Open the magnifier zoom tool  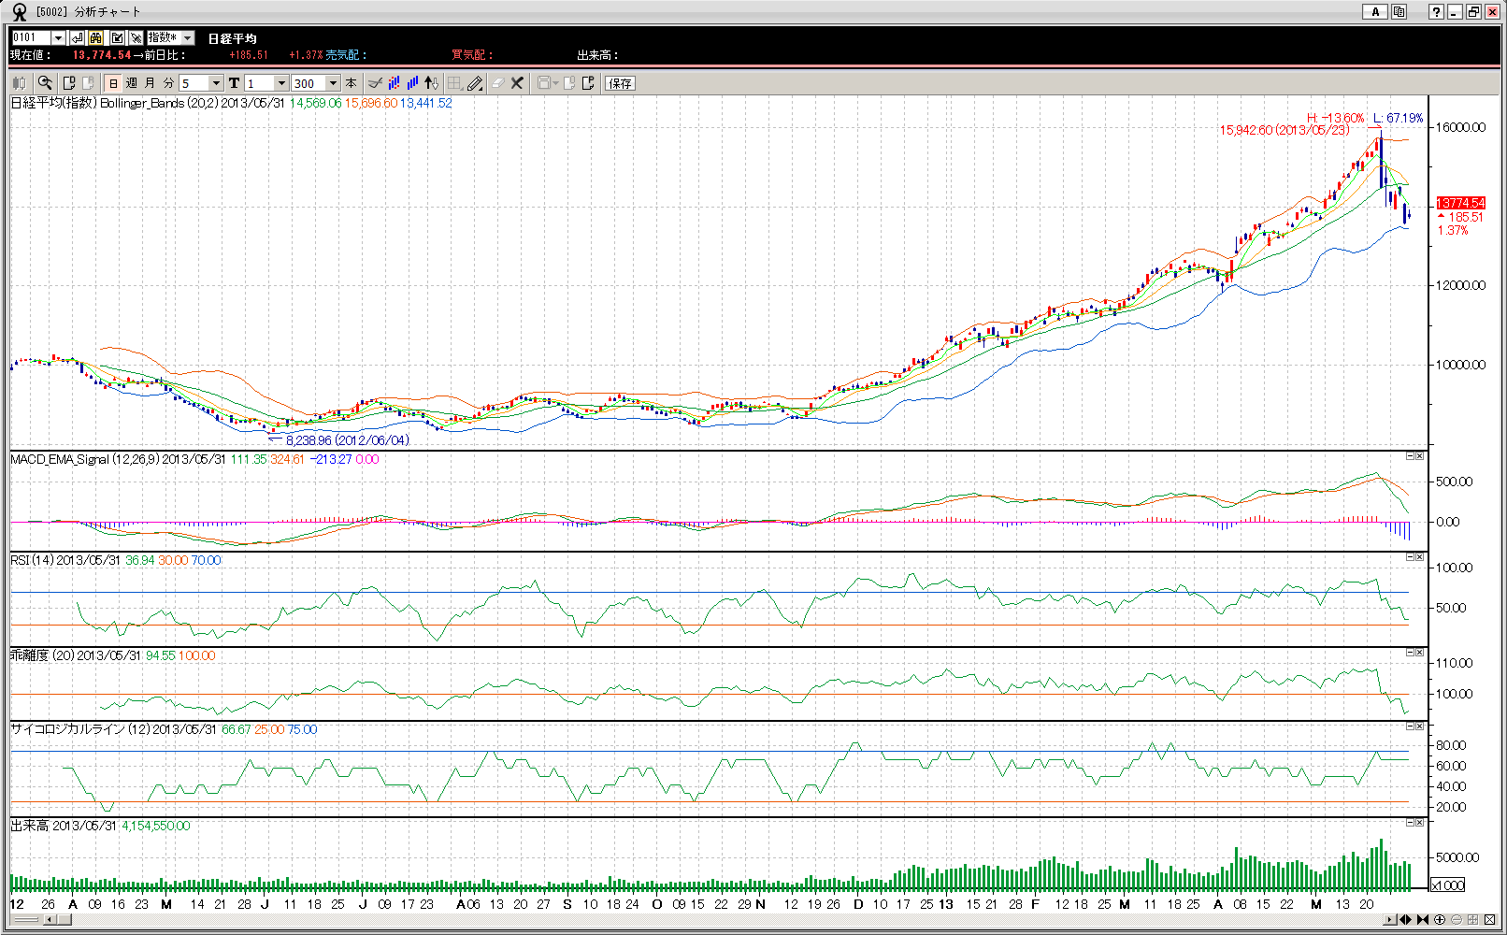44,83
